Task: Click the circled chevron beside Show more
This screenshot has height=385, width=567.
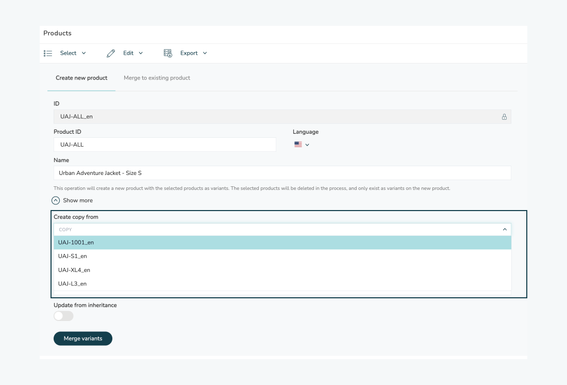Action: pos(56,200)
